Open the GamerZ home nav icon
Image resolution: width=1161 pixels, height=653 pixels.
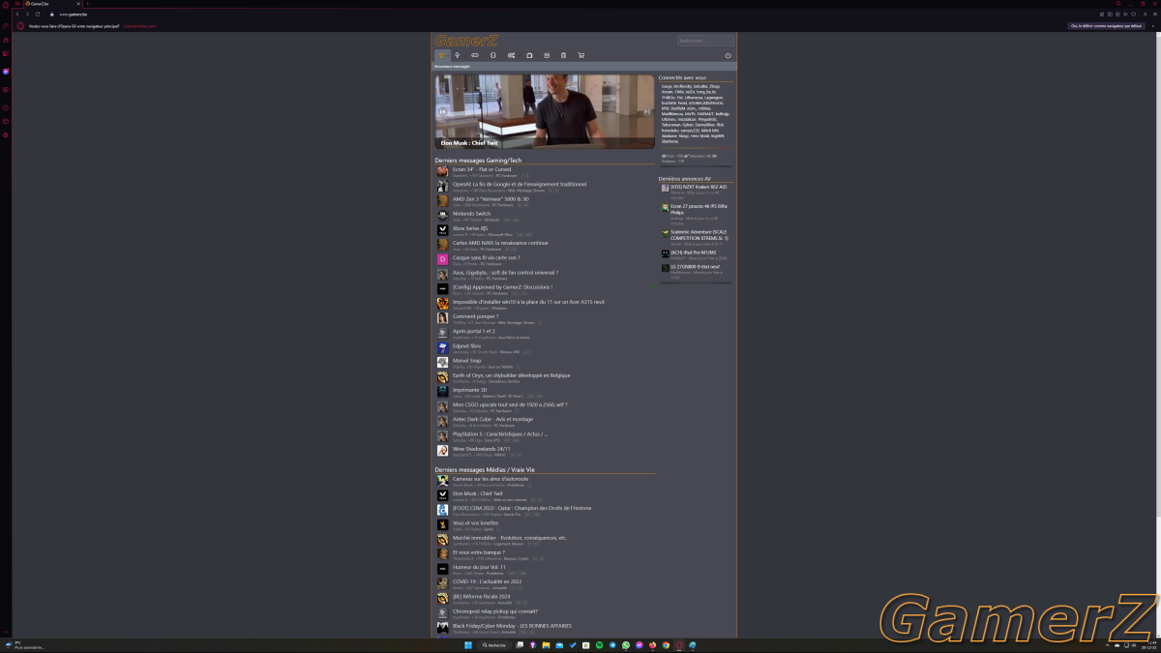439,55
